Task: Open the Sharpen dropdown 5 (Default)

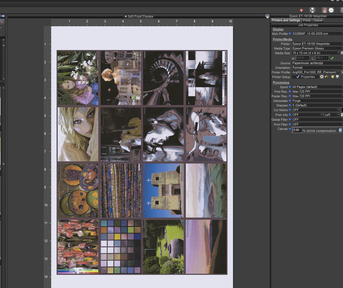Action: click(x=317, y=105)
